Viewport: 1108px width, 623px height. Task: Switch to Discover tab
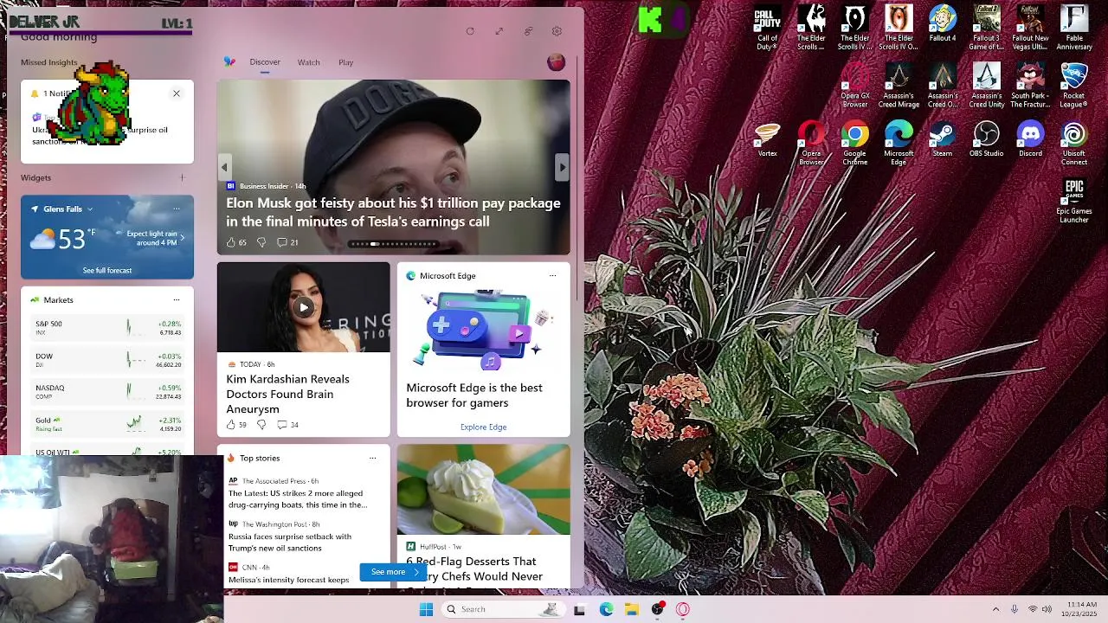(265, 62)
